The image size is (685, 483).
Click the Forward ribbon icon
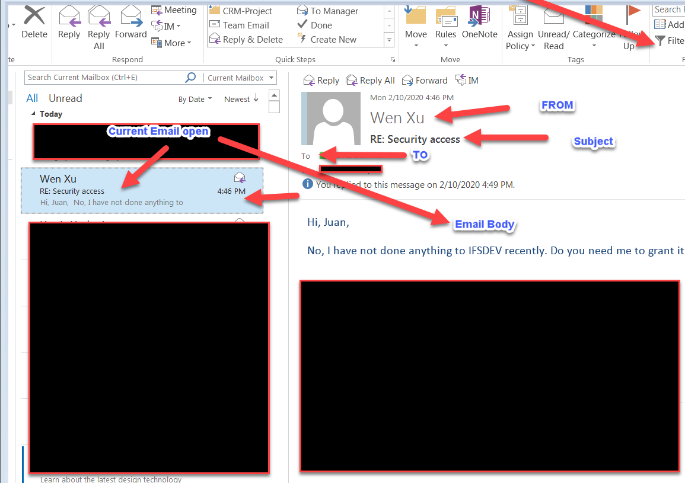click(x=130, y=17)
